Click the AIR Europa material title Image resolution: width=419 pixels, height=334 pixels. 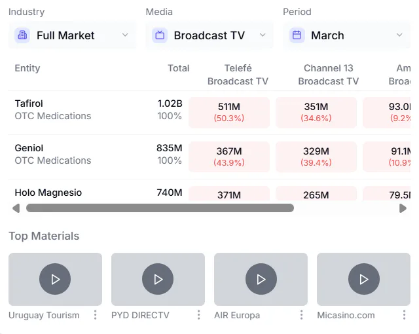click(x=237, y=315)
